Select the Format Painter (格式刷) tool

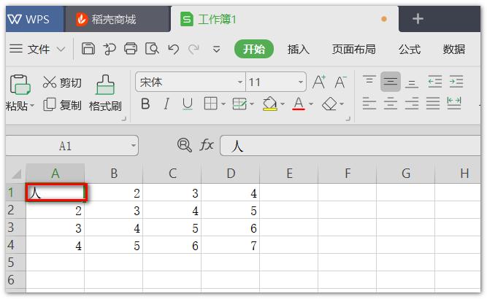pyautogui.click(x=105, y=93)
